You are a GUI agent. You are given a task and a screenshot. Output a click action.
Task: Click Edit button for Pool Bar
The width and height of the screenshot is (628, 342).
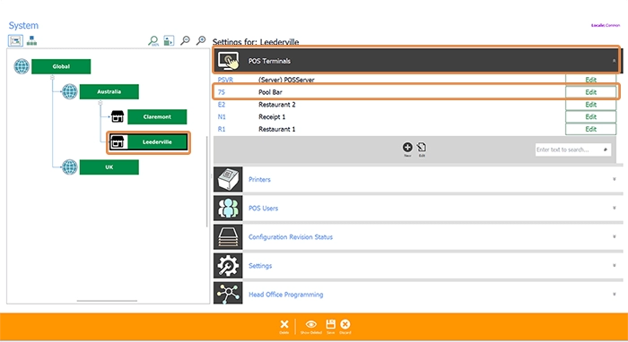click(x=590, y=92)
